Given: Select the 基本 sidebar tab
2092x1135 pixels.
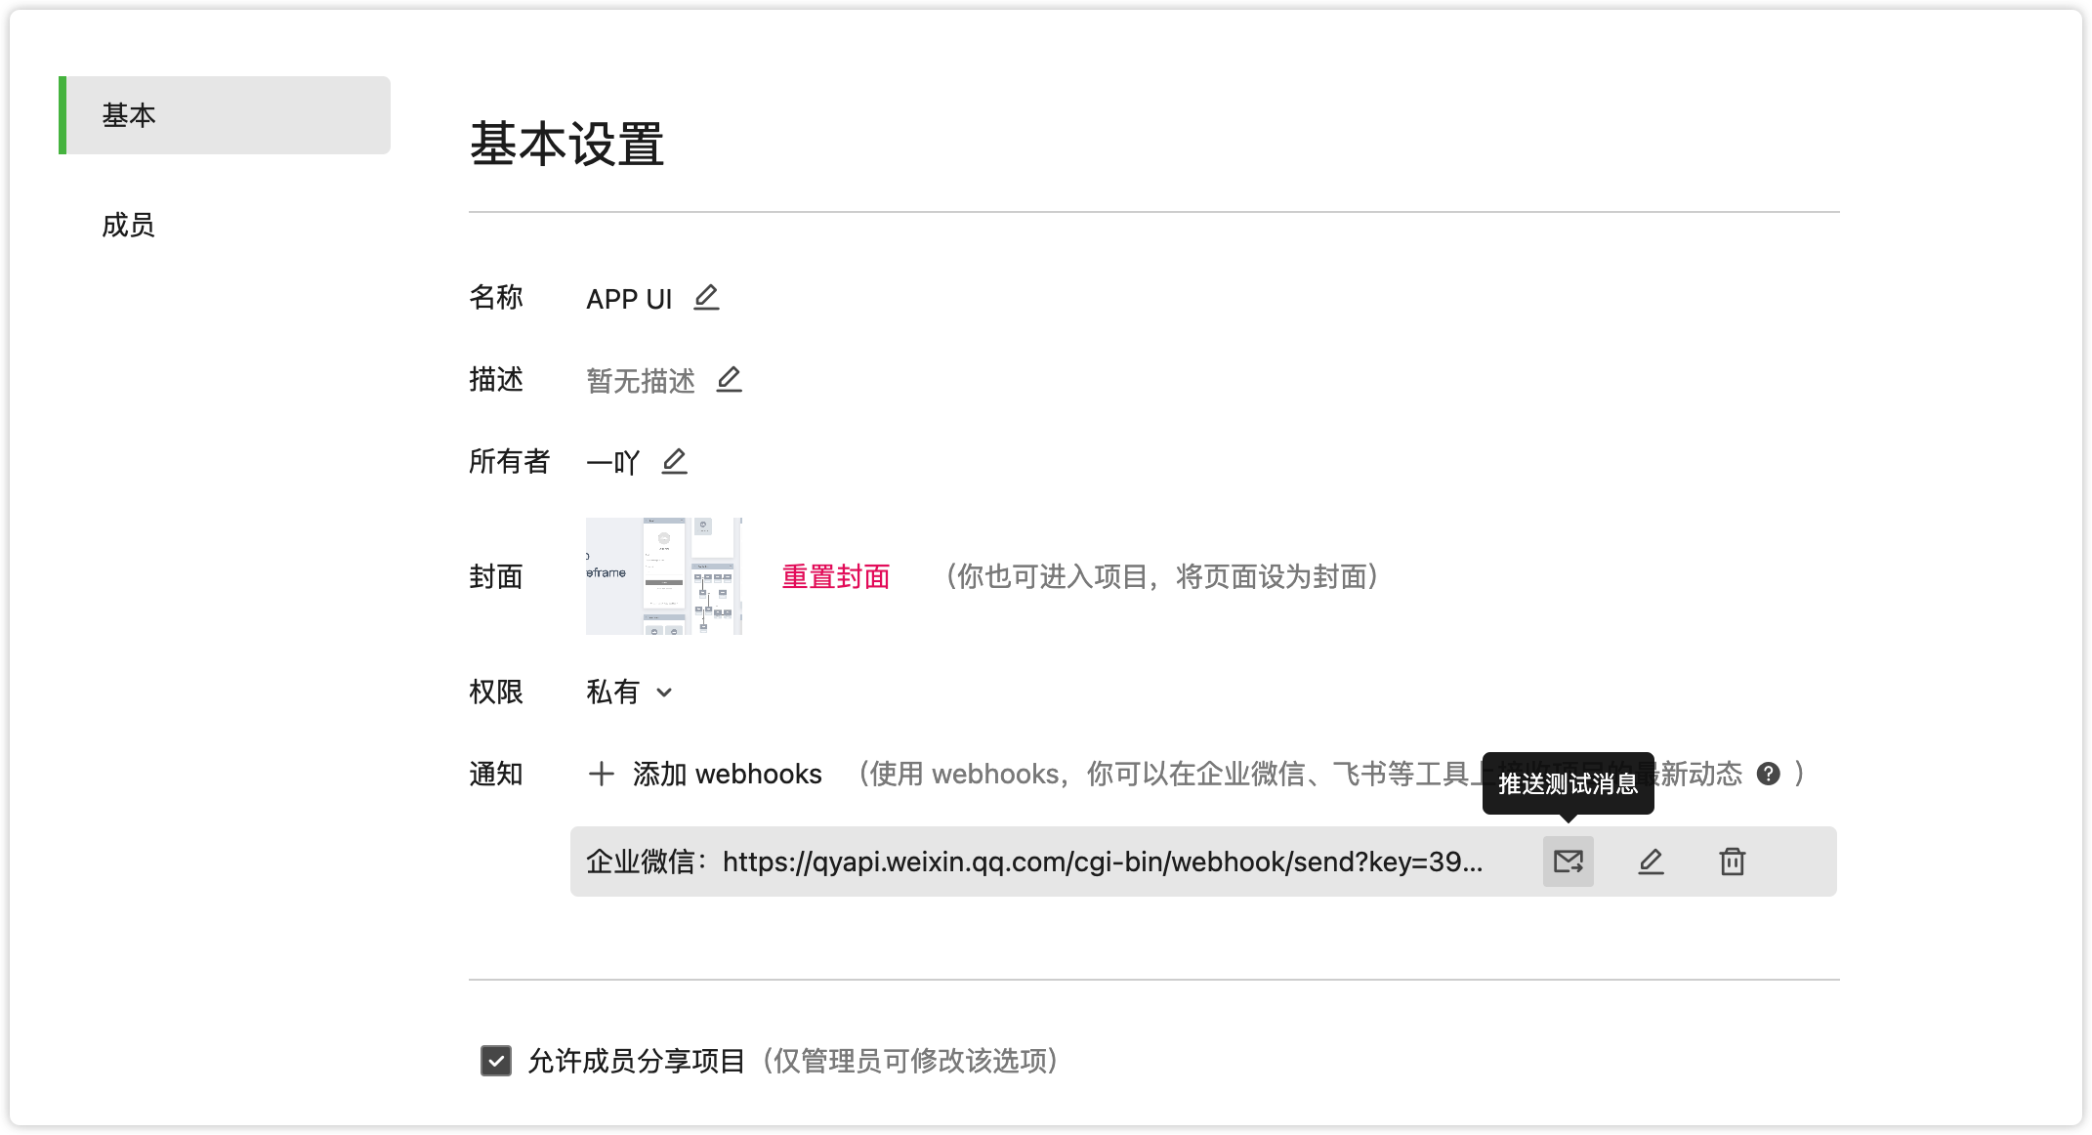Looking at the screenshot, I should click(x=129, y=115).
